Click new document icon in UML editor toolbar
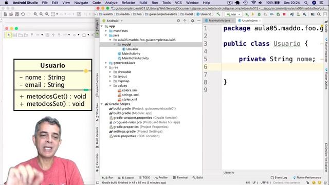Screen dimensions: 329x185 click(x=5, y=14)
